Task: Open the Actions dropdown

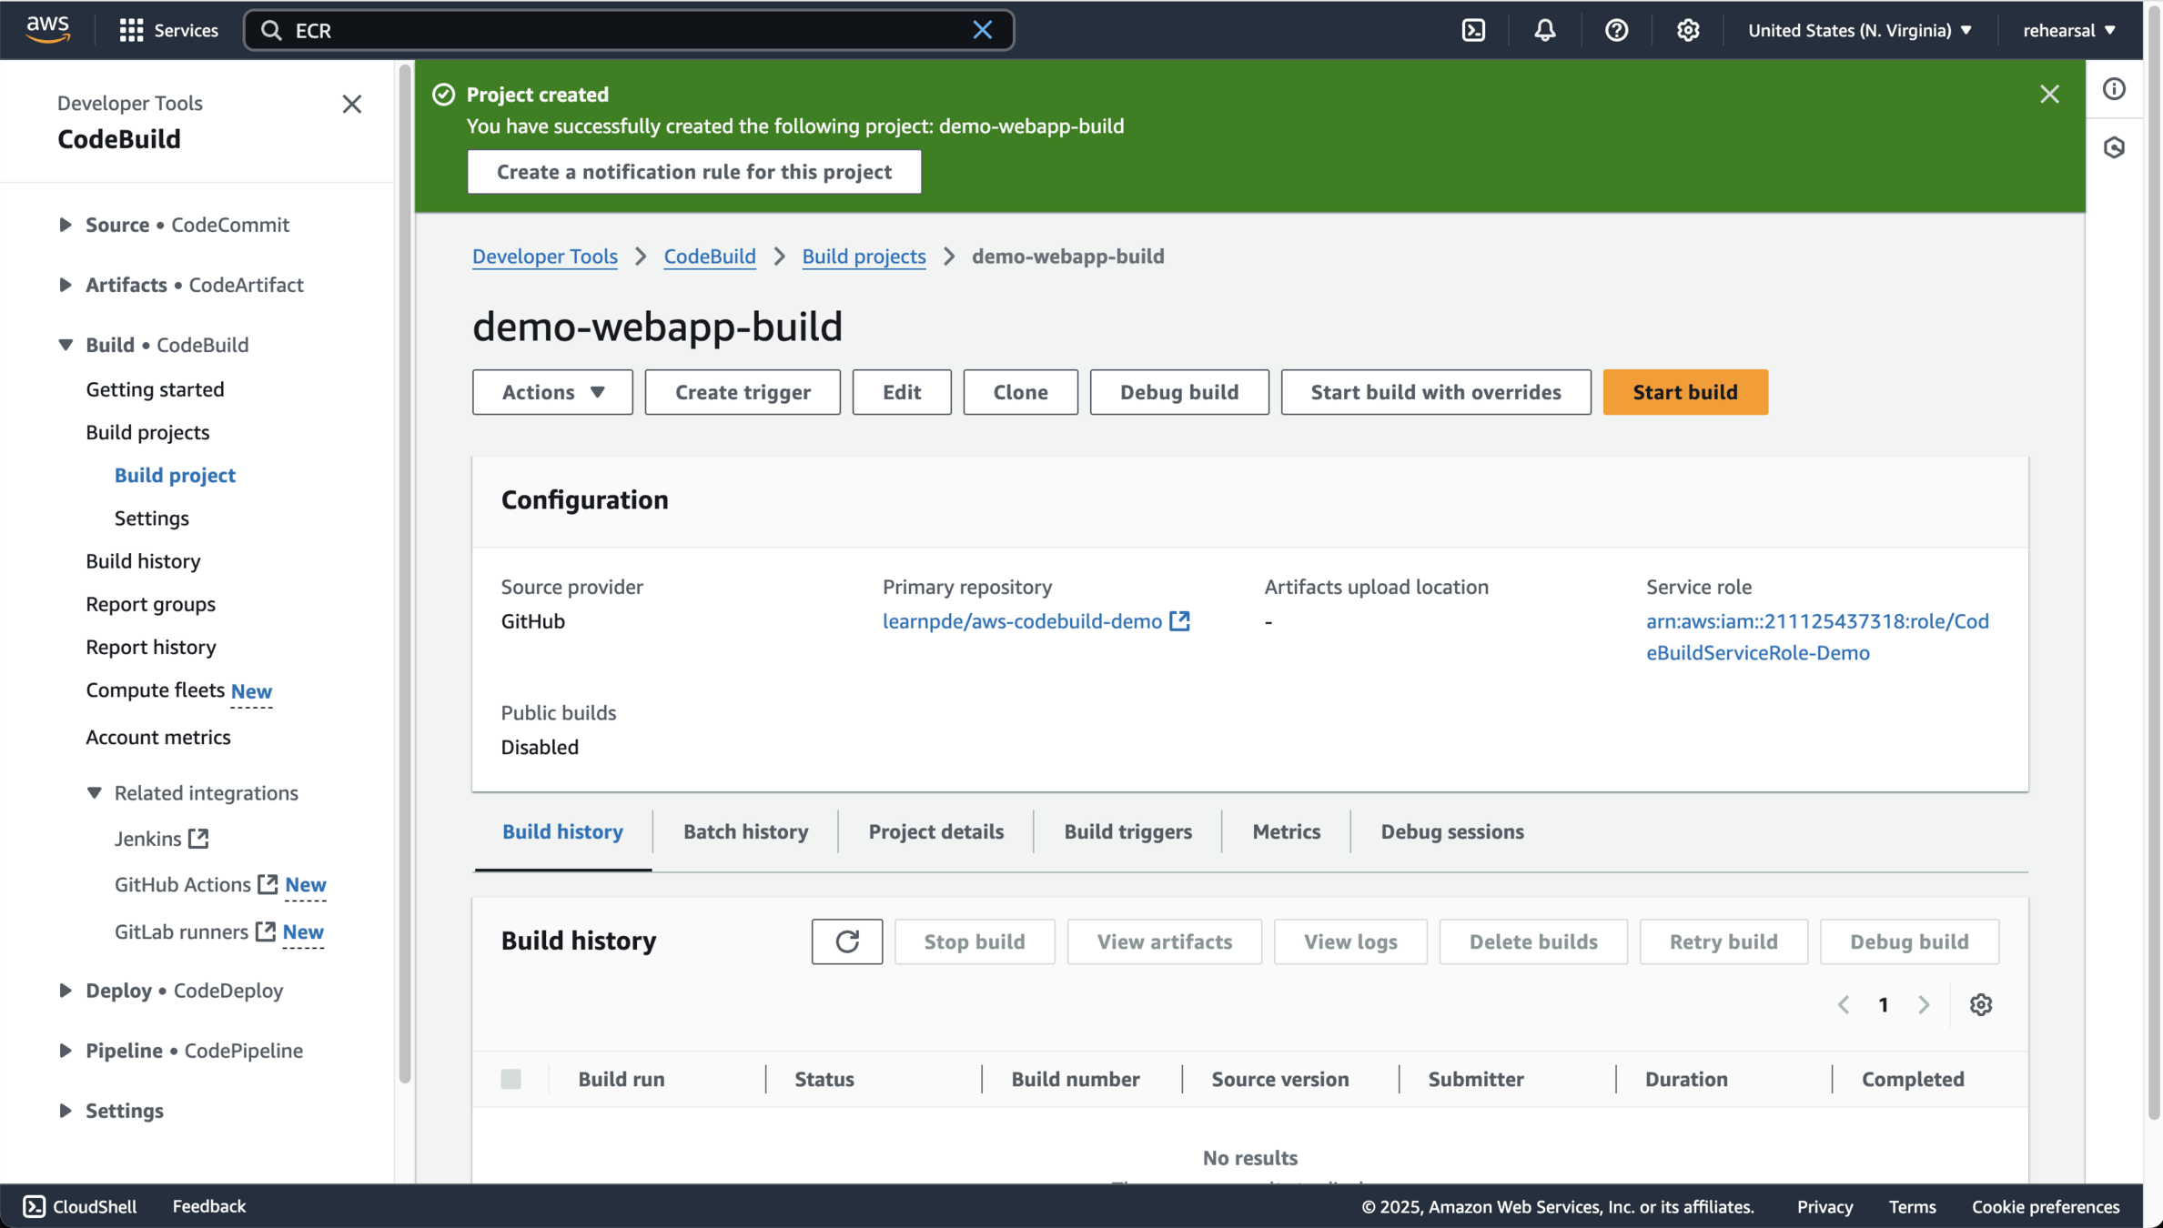Action: tap(552, 392)
